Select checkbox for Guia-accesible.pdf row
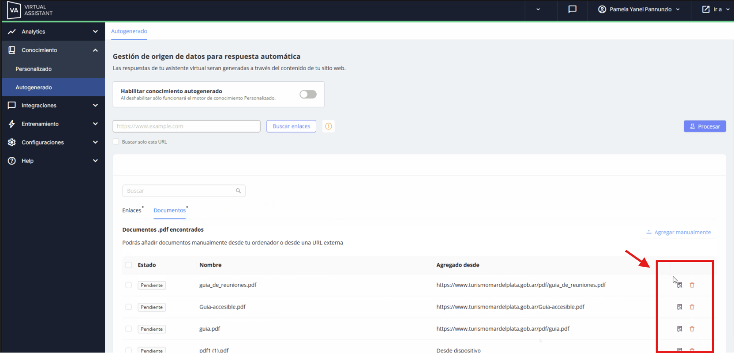Screen dimensions: 734x353 pos(129,307)
